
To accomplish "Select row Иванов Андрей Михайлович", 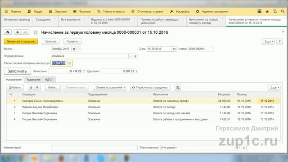I will coord(143,107).
